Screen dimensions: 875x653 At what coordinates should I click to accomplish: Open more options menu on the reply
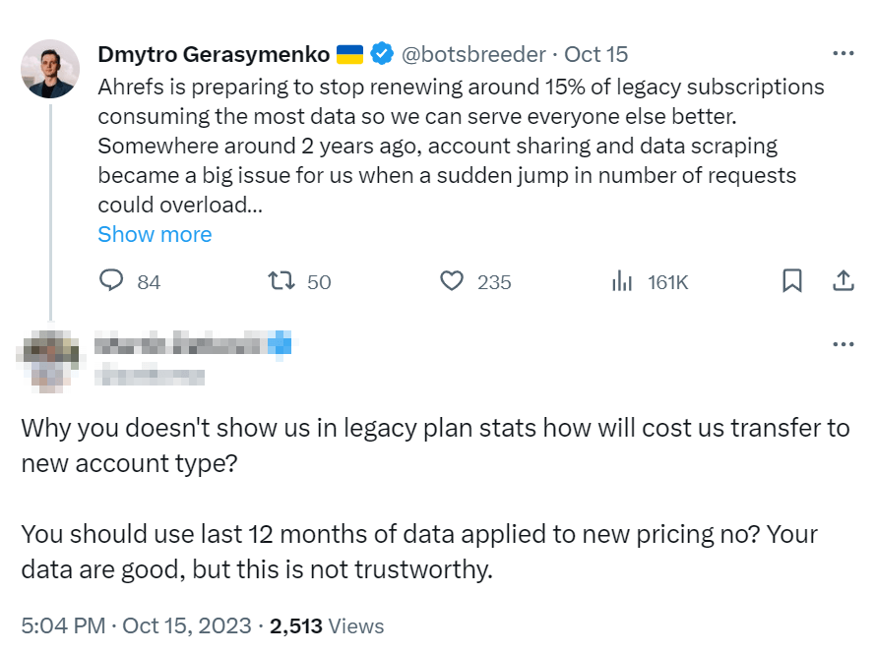point(844,344)
